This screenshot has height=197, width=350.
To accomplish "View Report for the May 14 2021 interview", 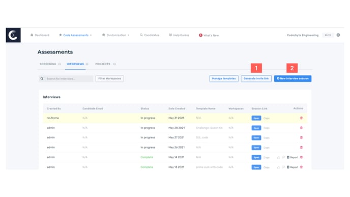I will coord(293,157).
